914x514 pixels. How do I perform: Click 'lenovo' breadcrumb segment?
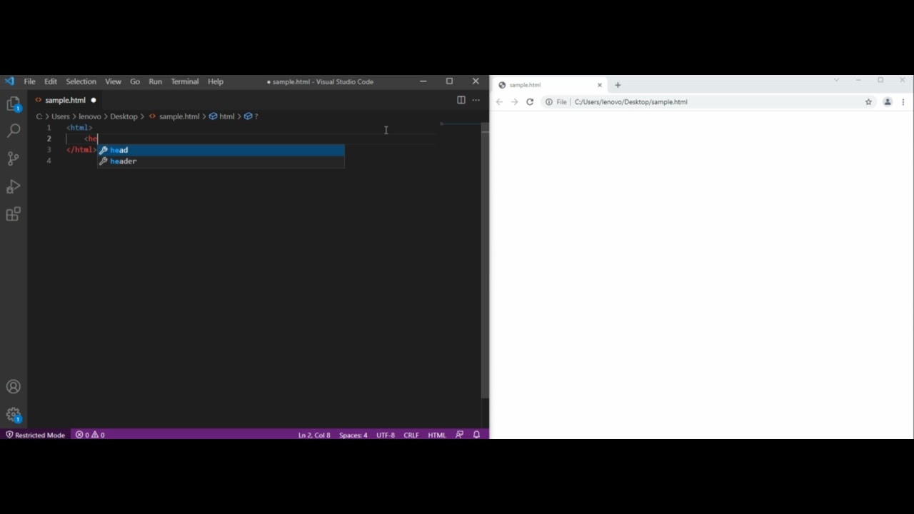pyautogui.click(x=90, y=116)
